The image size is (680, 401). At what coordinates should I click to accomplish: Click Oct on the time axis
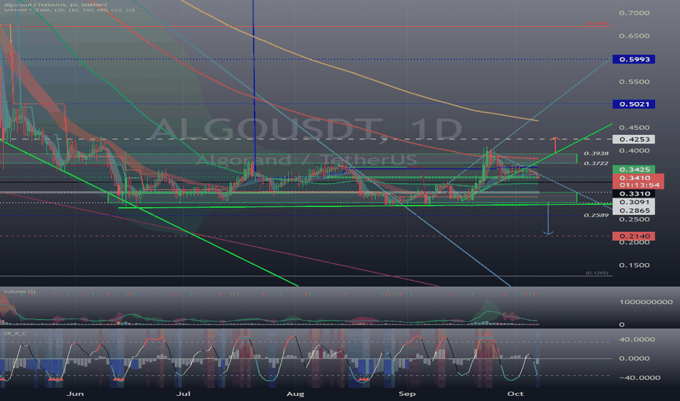coord(515,394)
